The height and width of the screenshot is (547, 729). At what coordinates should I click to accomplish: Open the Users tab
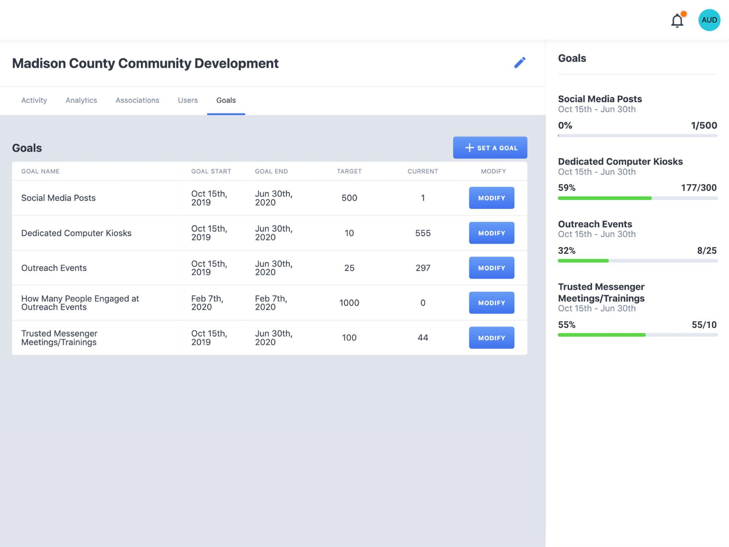tap(187, 100)
